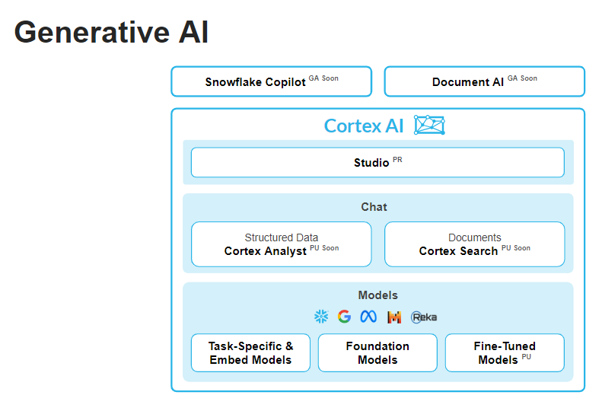
Task: Select the Fine-Tuned Models box
Action: click(x=505, y=352)
